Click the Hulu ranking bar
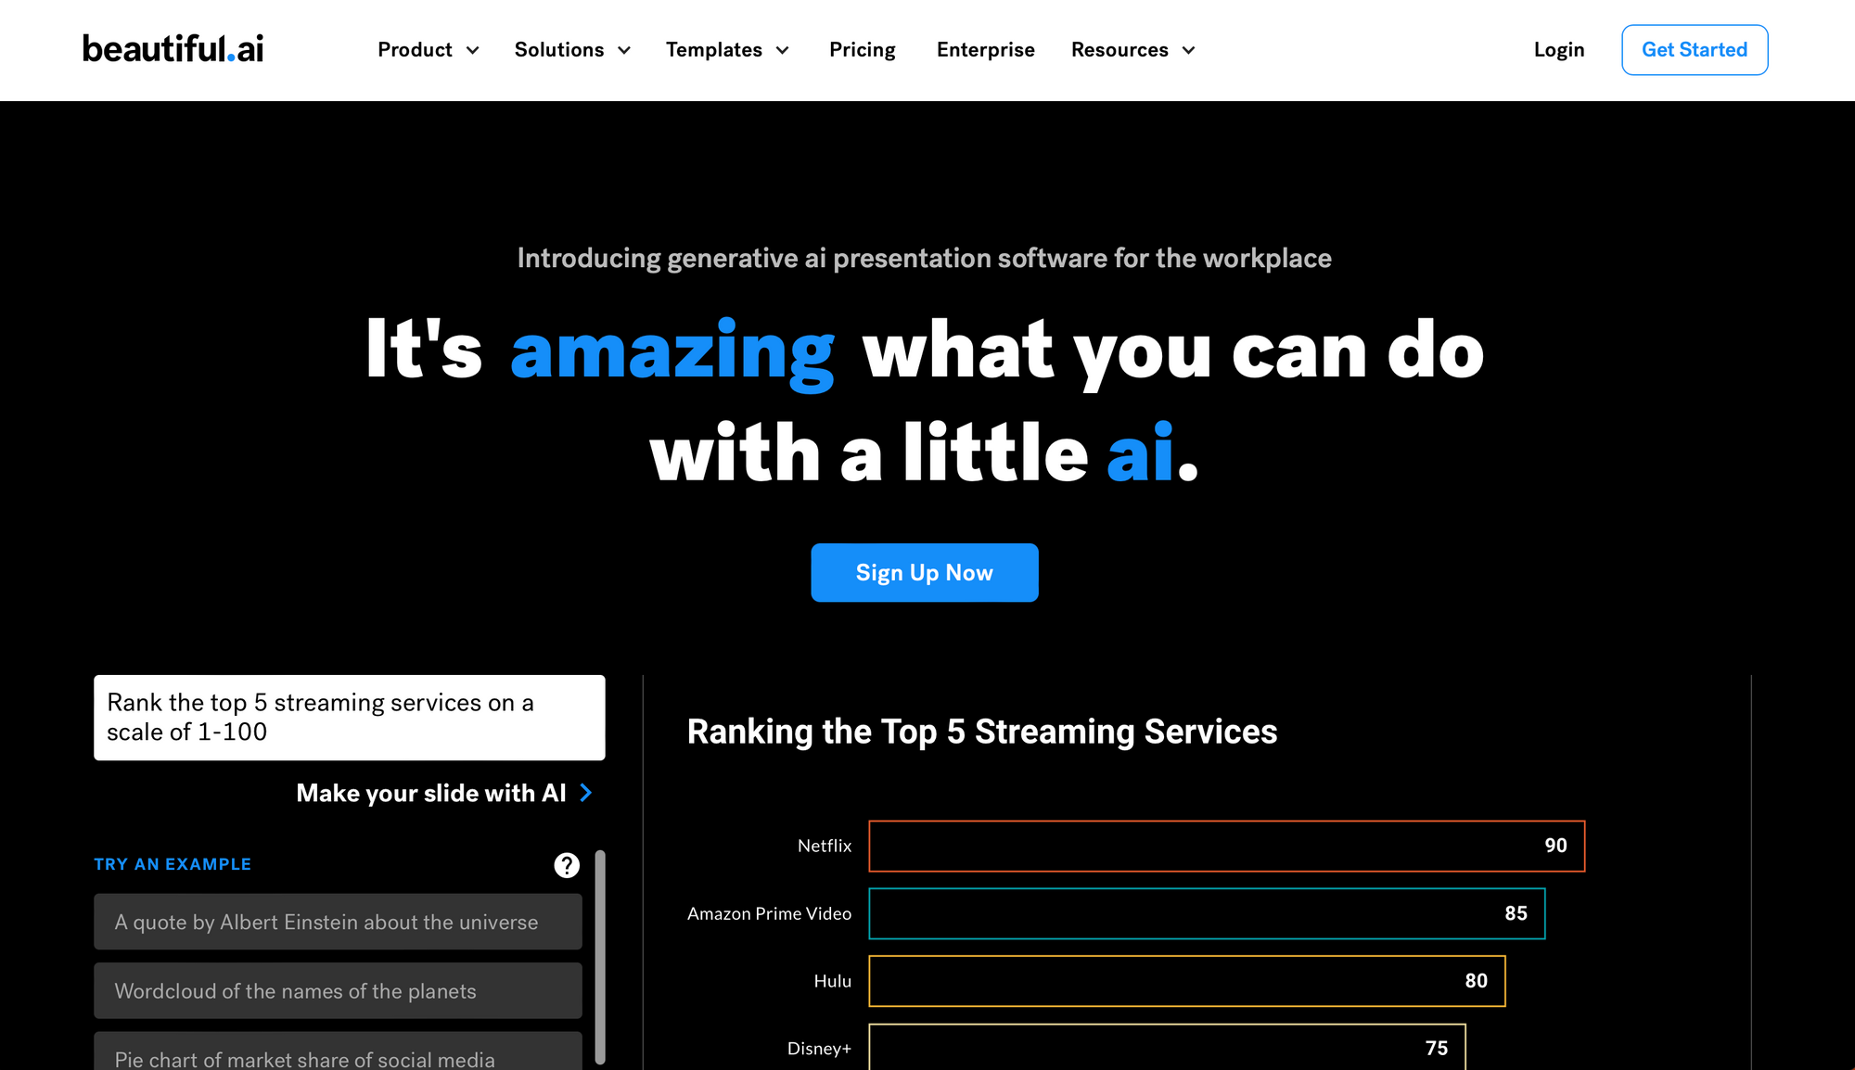This screenshot has height=1070, width=1855. tap(1187, 980)
